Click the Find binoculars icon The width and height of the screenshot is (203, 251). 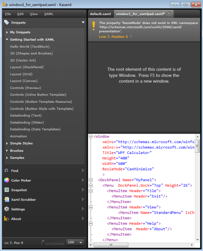point(6,171)
